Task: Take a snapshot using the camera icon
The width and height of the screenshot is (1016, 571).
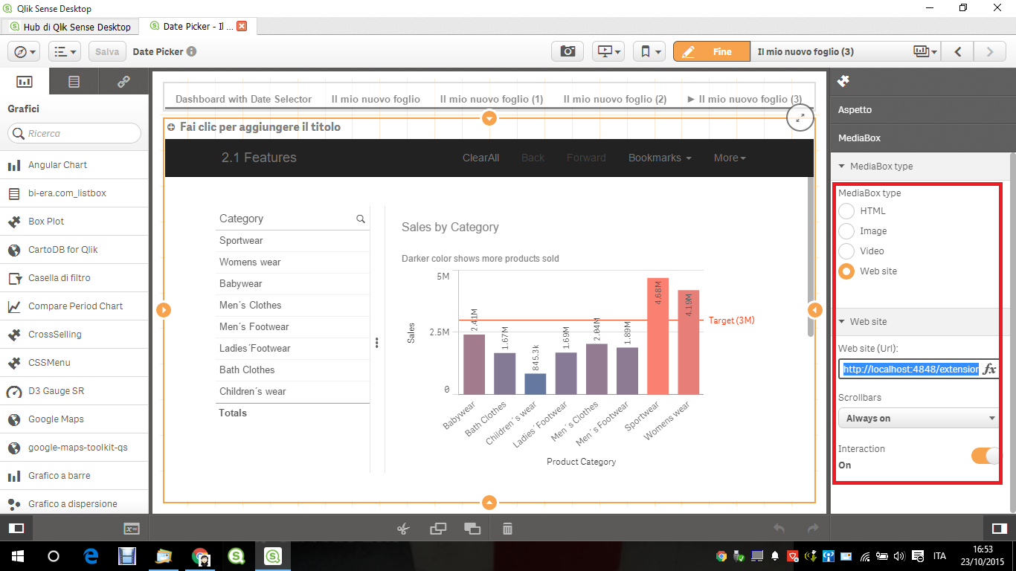Action: pyautogui.click(x=568, y=51)
